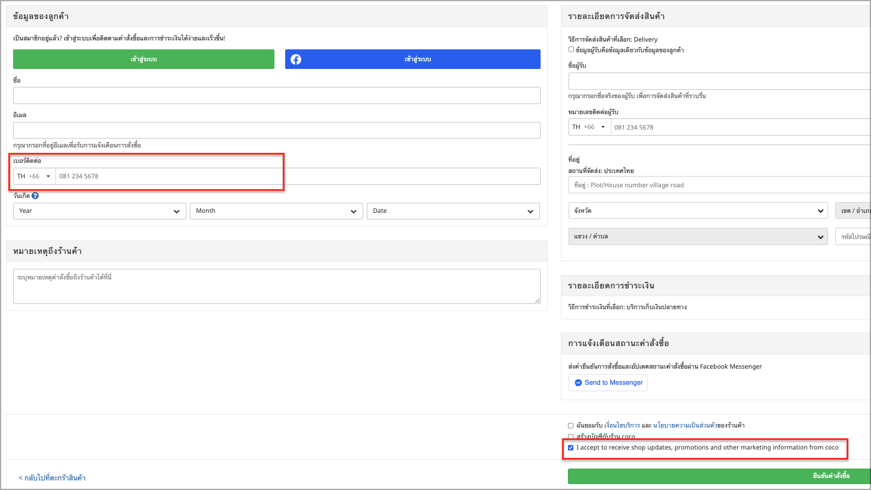Click the note to shop textarea
Viewport: 871px width, 490px height.
[277, 287]
